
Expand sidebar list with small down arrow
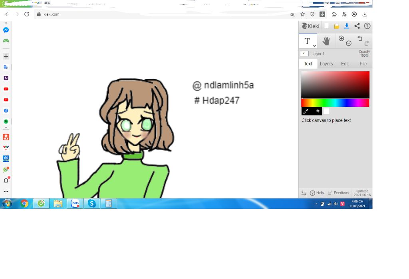(6, 128)
